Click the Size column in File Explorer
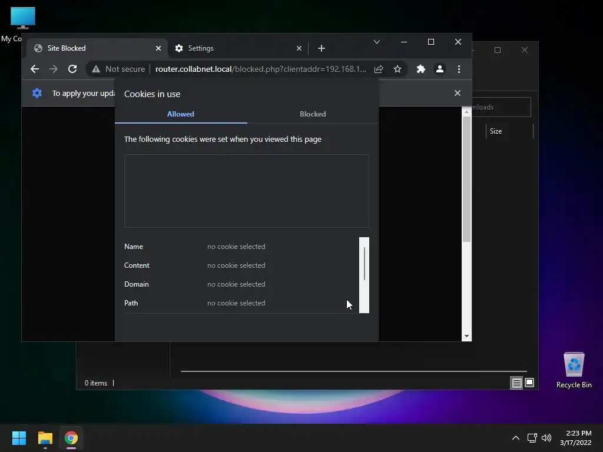Screen dimensions: 603x452 tap(509, 131)
